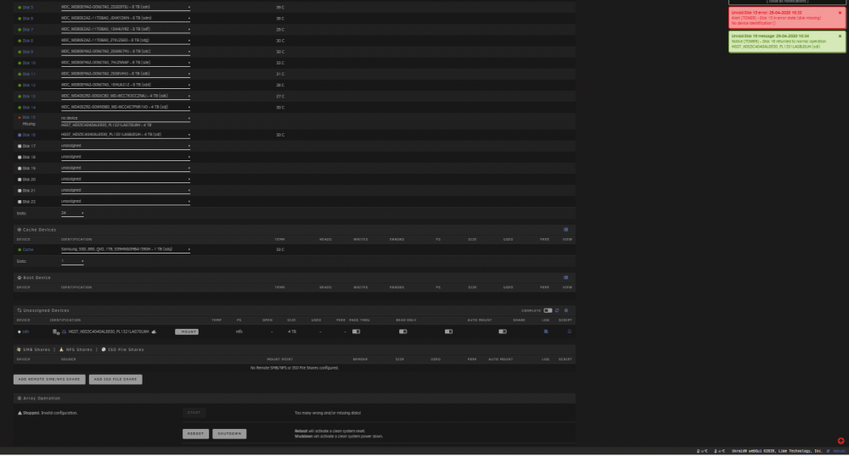Switch to the SMB Shares tab
Image resolution: width=849 pixels, height=457 pixels.
(34, 350)
